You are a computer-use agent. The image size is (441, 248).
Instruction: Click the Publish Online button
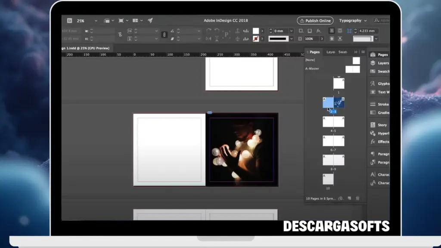click(x=315, y=20)
